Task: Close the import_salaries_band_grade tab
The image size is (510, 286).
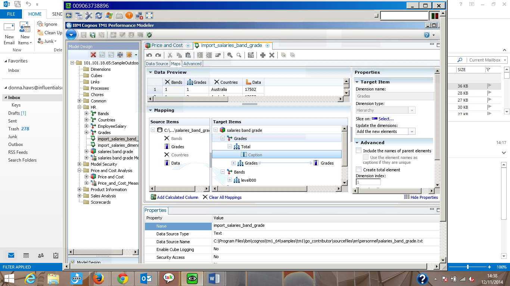Action: click(268, 45)
